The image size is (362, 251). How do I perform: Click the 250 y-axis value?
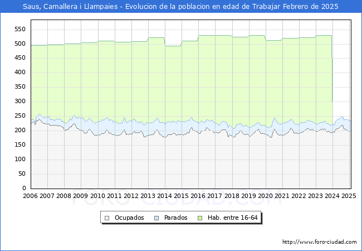[x=20, y=116]
